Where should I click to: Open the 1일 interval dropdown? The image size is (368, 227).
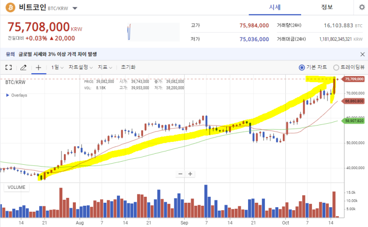click(x=57, y=67)
